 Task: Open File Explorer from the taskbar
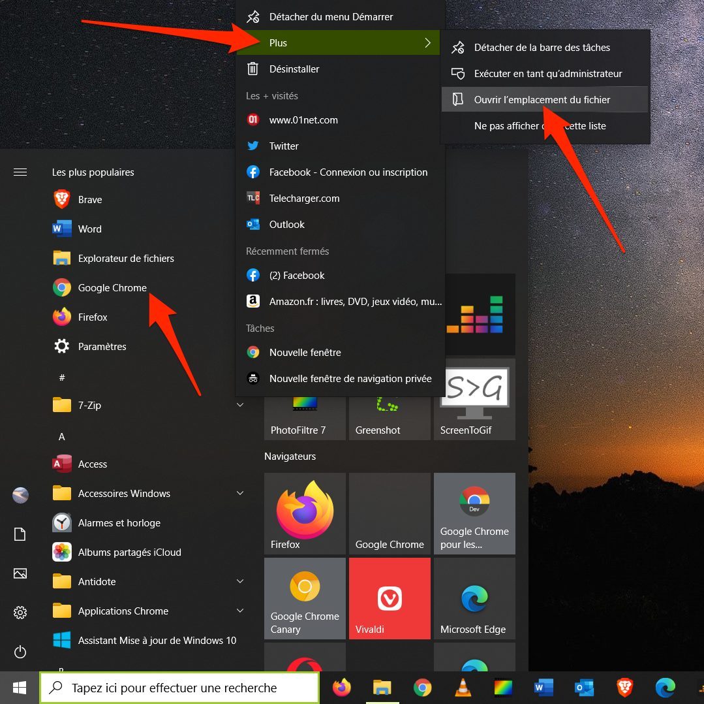point(382,688)
